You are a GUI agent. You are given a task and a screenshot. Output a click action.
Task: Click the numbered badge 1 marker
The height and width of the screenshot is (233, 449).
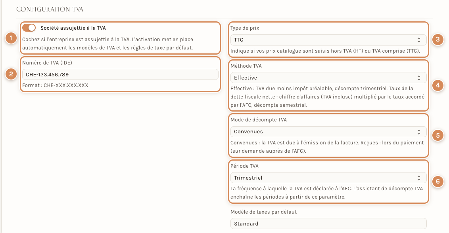click(x=11, y=38)
